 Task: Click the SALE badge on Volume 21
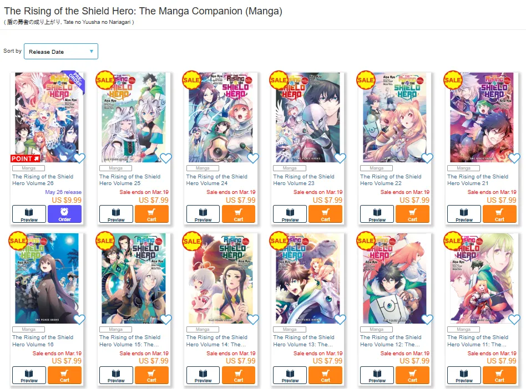pyautogui.click(x=453, y=80)
